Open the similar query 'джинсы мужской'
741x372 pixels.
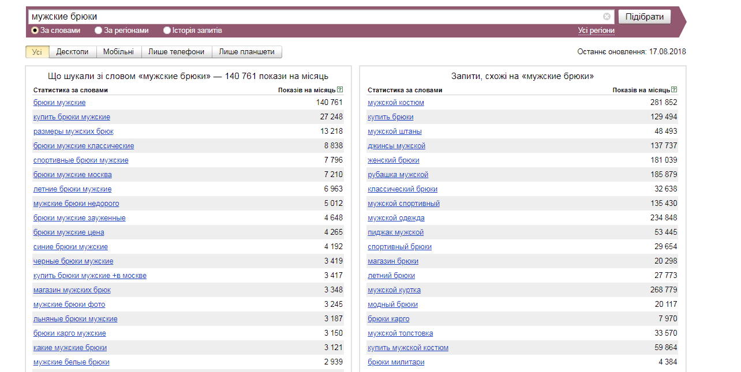tap(396, 146)
